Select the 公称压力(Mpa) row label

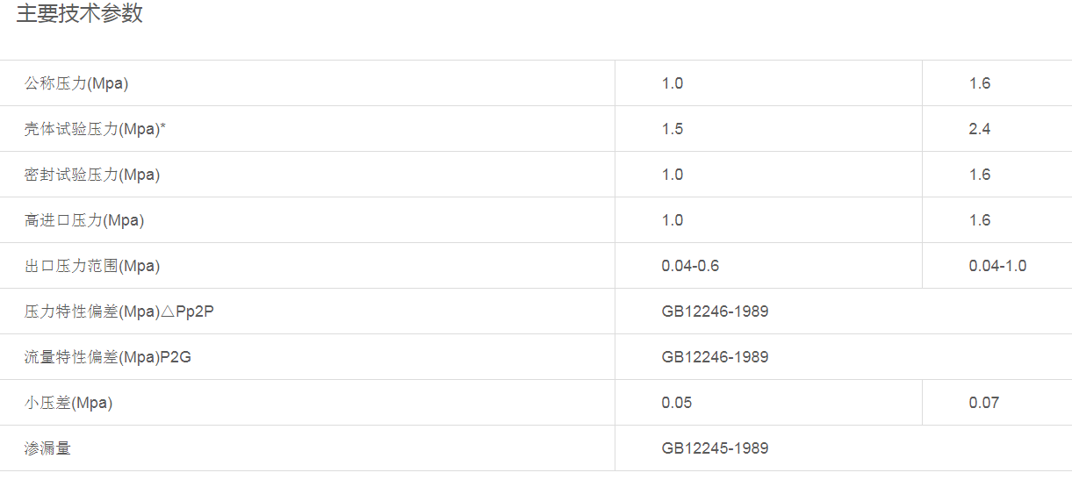click(77, 83)
